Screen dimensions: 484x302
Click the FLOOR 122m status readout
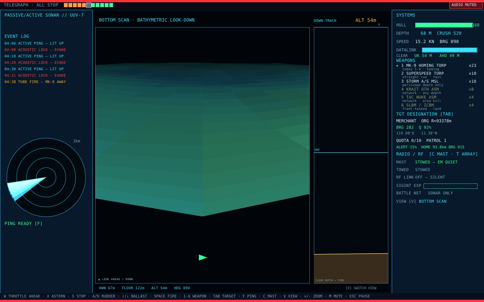133,288
